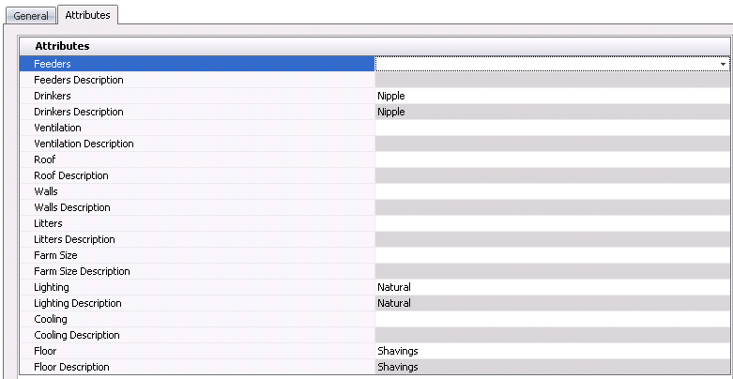Open the Feeders dropdown arrow
This screenshot has height=379, width=733.
tap(723, 64)
